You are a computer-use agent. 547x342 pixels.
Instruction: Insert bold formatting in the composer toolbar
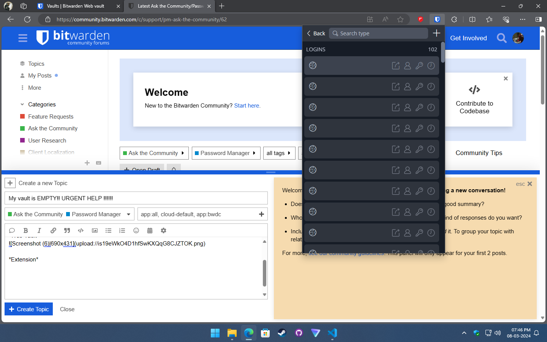pyautogui.click(x=25, y=230)
